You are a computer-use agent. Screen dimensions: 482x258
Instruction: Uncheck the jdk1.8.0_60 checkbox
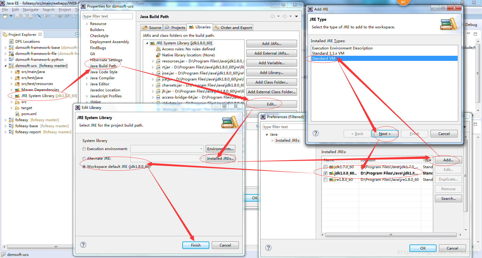pyautogui.click(x=325, y=173)
